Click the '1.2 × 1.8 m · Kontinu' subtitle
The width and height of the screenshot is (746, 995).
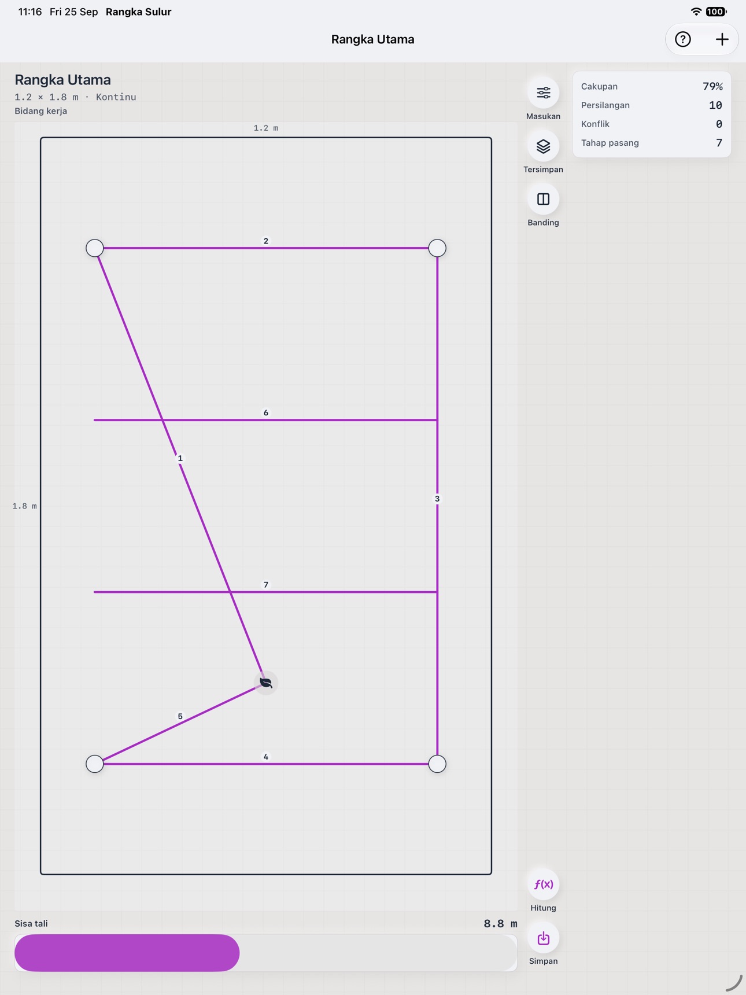[x=75, y=97]
